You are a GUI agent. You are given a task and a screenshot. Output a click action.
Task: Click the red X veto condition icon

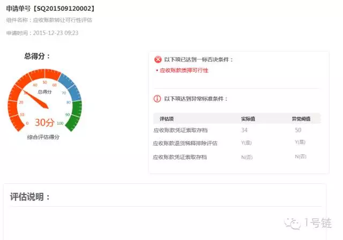pos(158,59)
